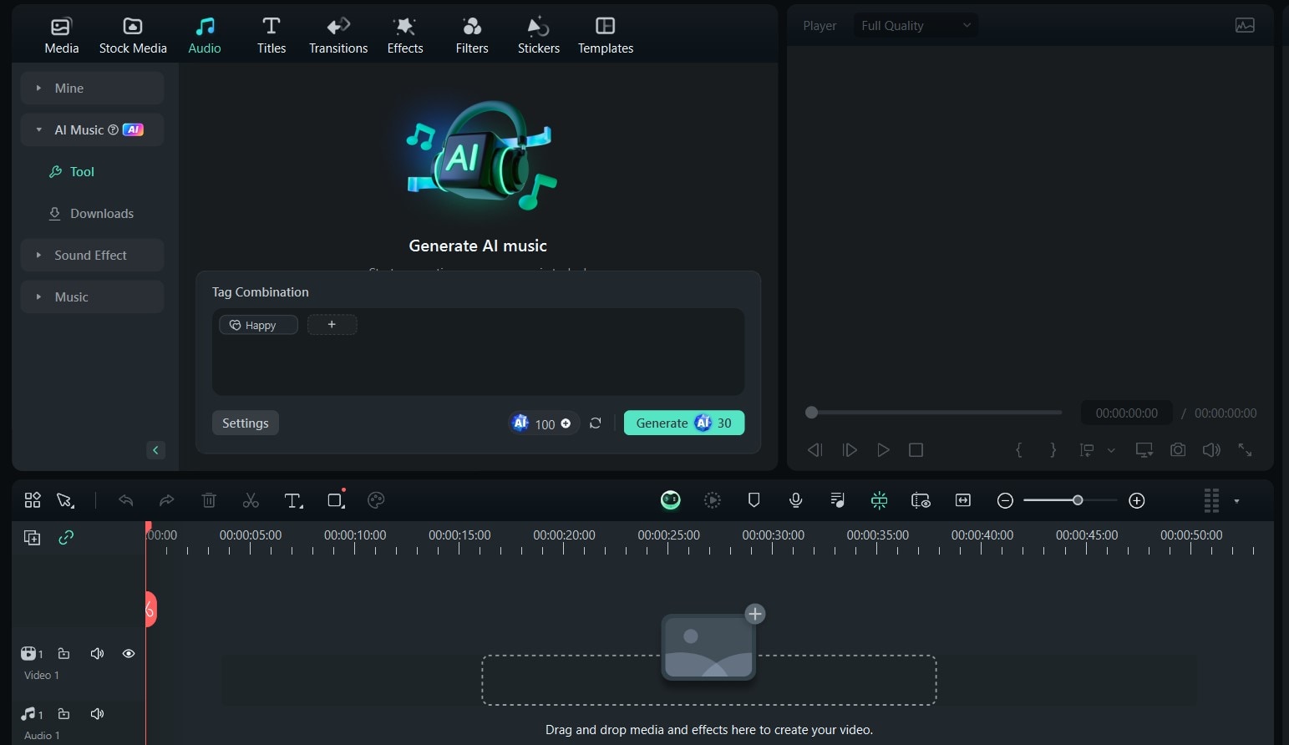
Task: Click the player image display icon
Action: (x=1245, y=25)
